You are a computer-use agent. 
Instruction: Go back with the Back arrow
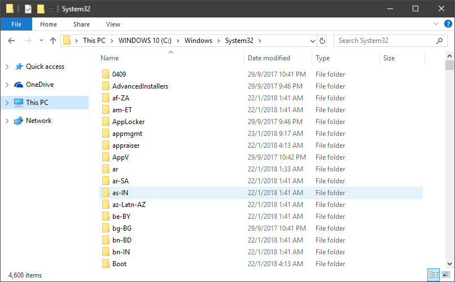pos(11,41)
